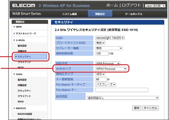Viewport: 169px width, 120px height.
Task: Open the ホーム link
Action: (x=112, y=5)
